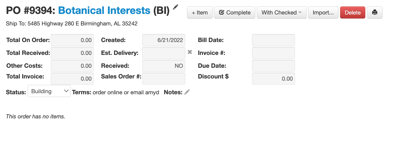The width and height of the screenshot is (408, 143).
Task: Click the Discount $ field
Action: pyautogui.click(x=273, y=79)
